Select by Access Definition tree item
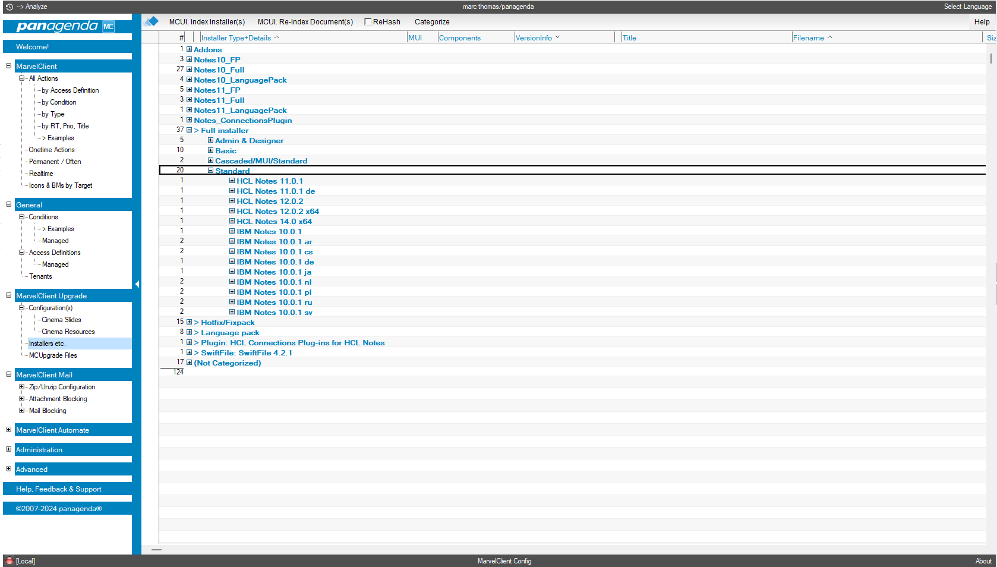 pyautogui.click(x=70, y=90)
